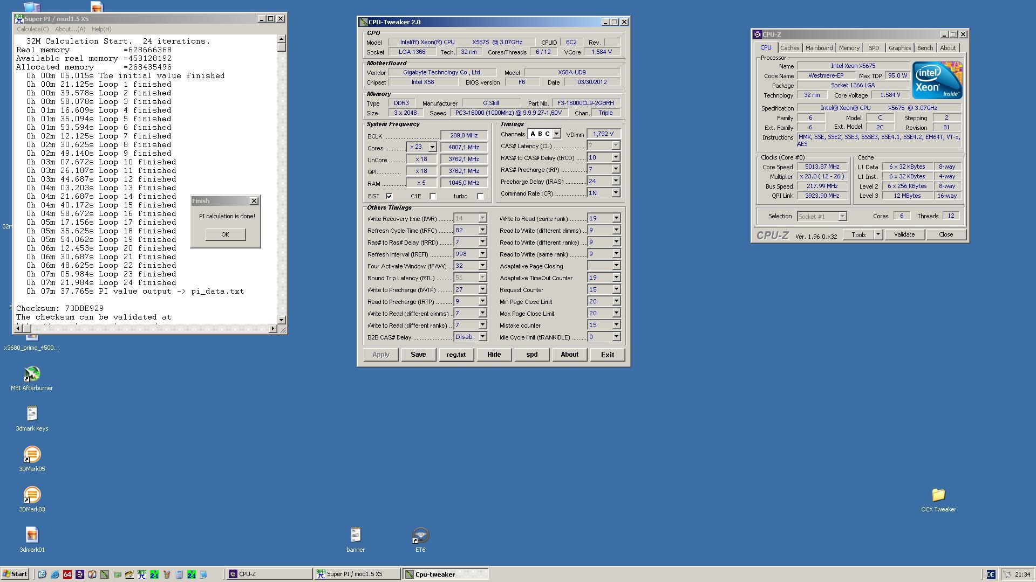
Task: Switch to the Mainboard tab in CPU-Z
Action: pos(819,48)
